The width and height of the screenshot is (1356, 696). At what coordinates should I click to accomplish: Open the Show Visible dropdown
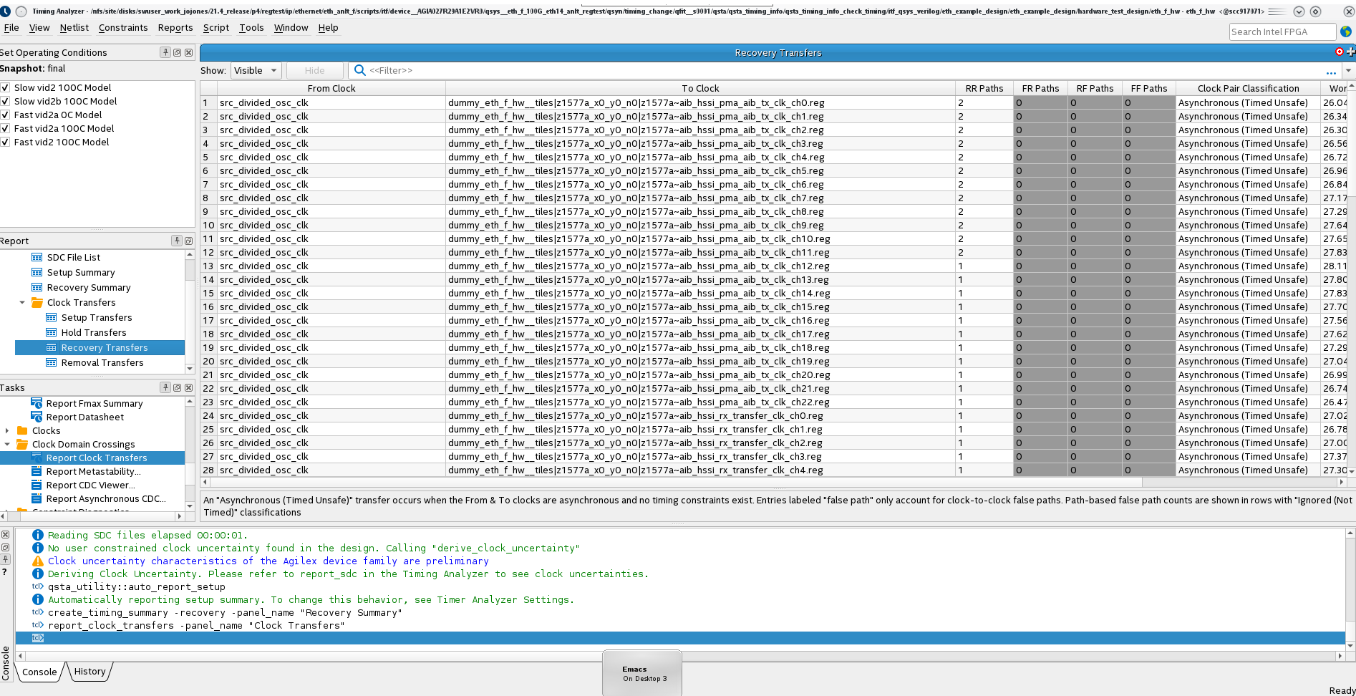(x=256, y=70)
